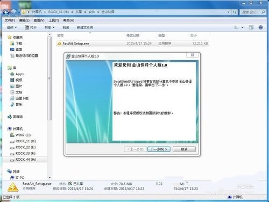The width and height of the screenshot is (269, 202).
Task: Toggle the preview pane icon
Action: tap(251, 27)
